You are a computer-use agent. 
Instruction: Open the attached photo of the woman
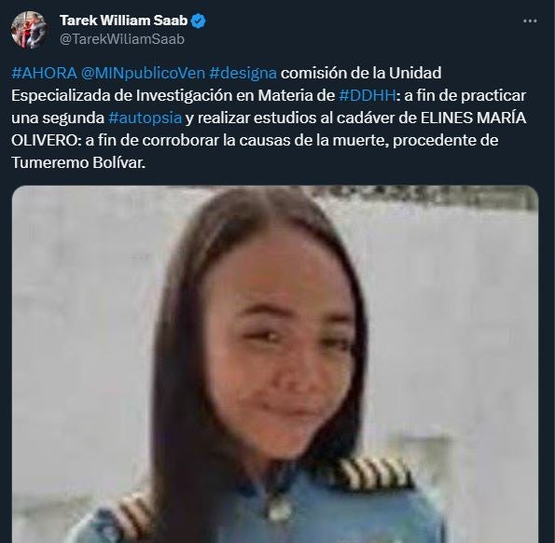pos(275,364)
